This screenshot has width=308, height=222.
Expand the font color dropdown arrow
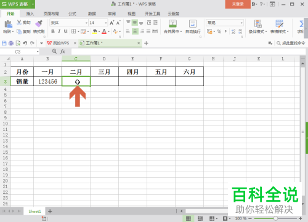[109, 31]
